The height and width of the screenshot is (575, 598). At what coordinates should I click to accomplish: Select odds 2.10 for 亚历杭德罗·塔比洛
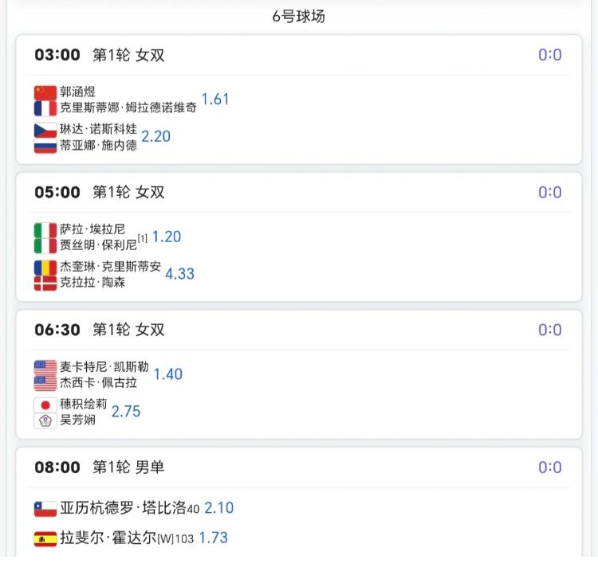pos(219,508)
